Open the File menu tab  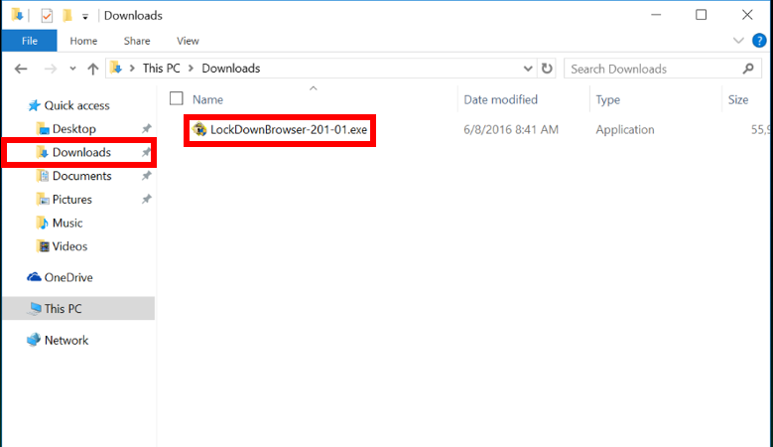point(30,41)
